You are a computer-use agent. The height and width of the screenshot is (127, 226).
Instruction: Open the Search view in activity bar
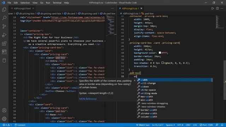coord(4,18)
